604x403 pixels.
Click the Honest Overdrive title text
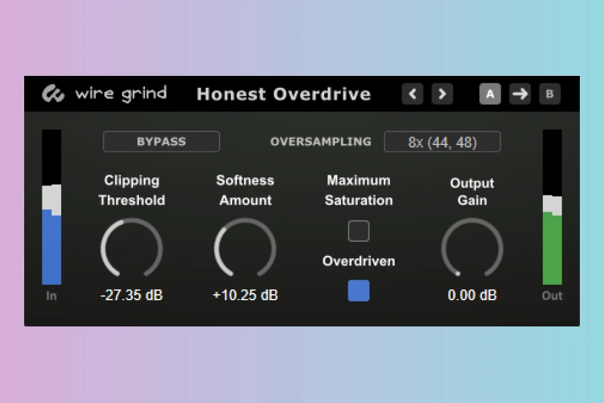[x=284, y=94]
